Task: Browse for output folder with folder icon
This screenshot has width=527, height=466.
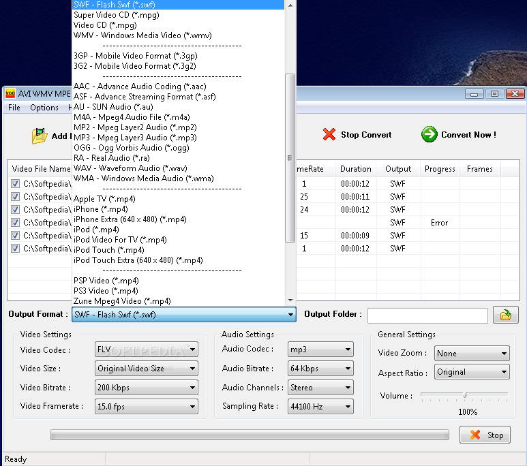Action: [x=505, y=315]
